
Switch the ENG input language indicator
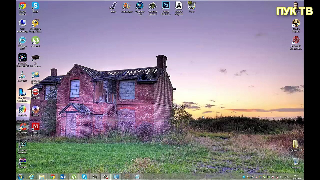pyautogui.click(x=286, y=177)
